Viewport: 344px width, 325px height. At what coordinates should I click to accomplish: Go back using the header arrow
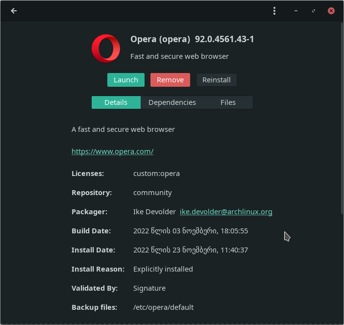pos(14,11)
